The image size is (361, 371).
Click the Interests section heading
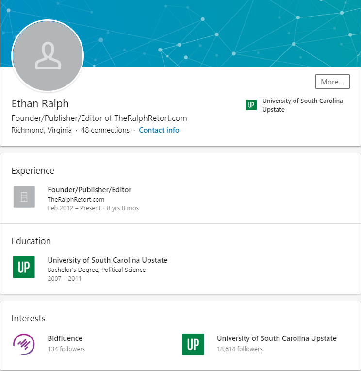(x=28, y=319)
